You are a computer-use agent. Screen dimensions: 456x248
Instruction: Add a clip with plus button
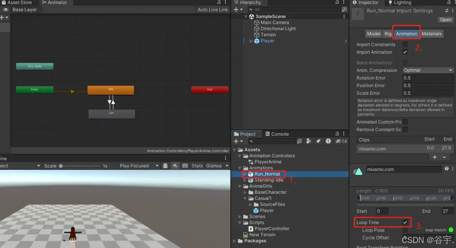click(x=435, y=157)
